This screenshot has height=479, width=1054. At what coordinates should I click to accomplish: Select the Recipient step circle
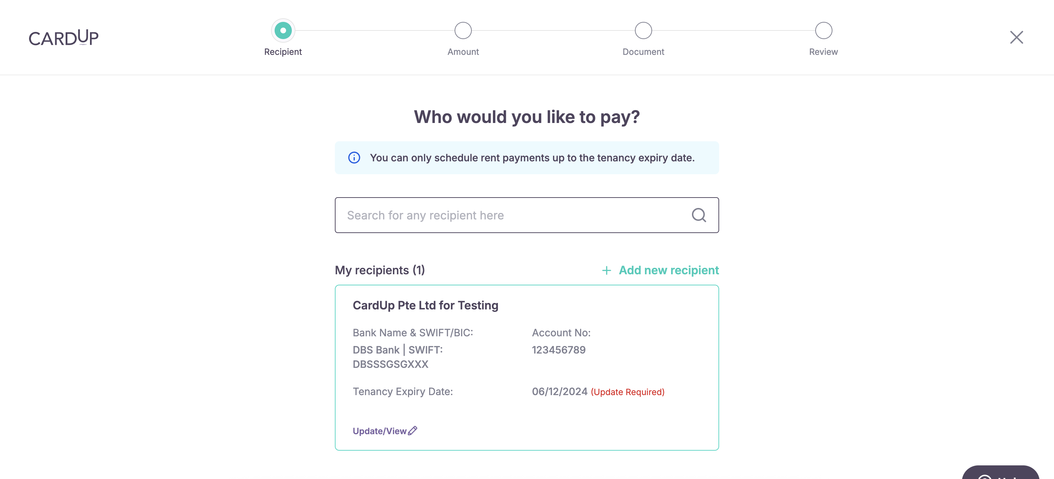283,31
